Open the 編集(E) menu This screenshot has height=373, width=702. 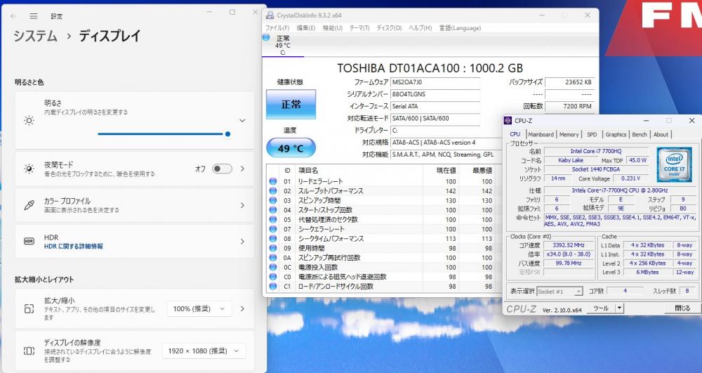306,28
